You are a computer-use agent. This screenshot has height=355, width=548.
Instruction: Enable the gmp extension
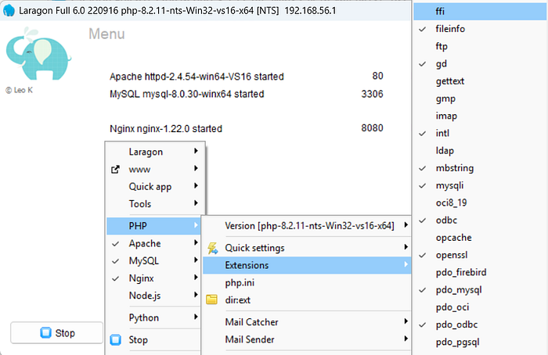coord(480,99)
